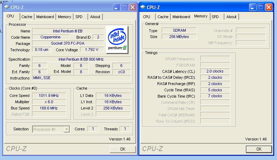The width and height of the screenshot is (277, 160).
Task: Switch to CPU tab in right window
Action: click(x=146, y=17)
